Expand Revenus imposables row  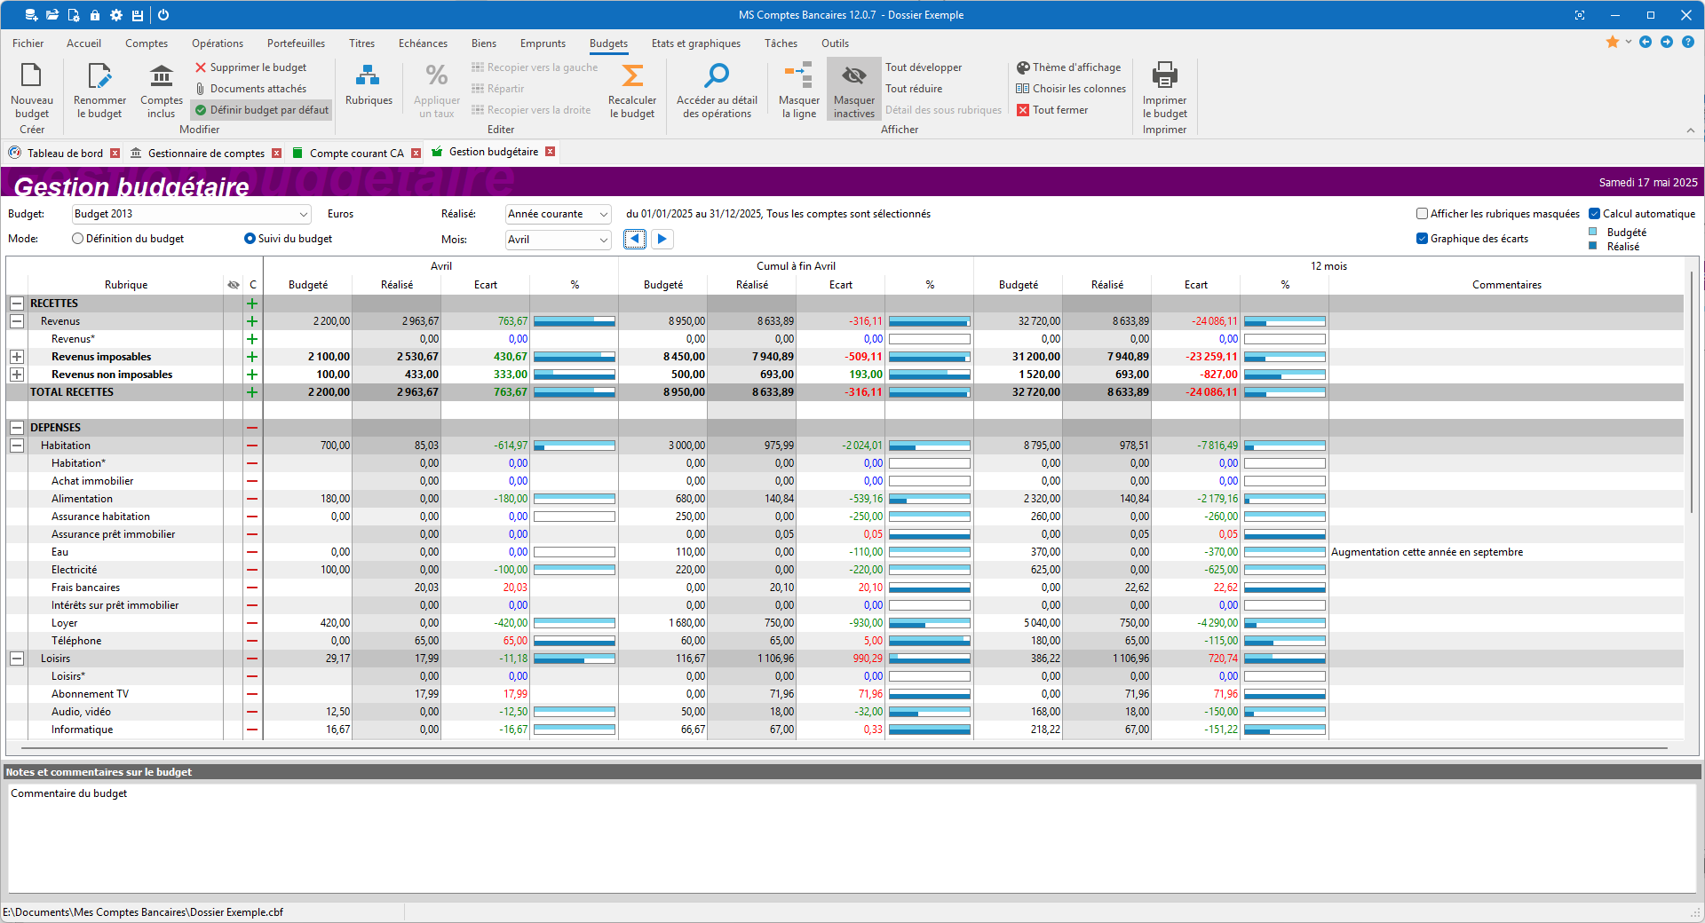[17, 357]
